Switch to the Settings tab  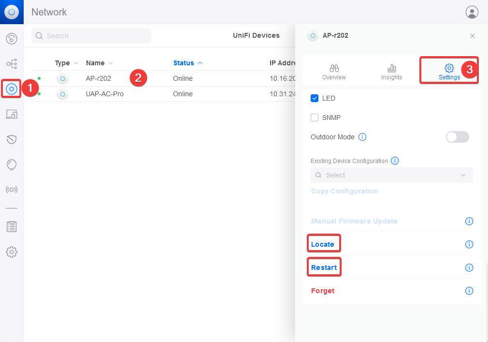tap(449, 72)
